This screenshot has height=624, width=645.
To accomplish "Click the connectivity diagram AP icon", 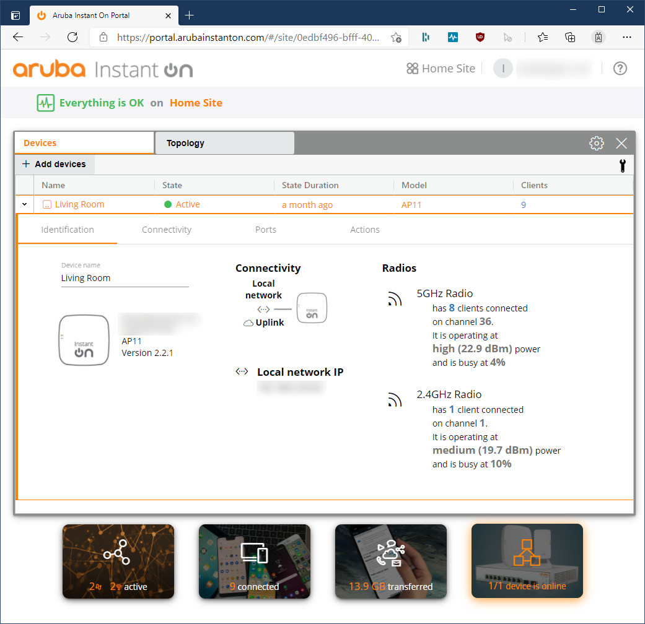I will pyautogui.click(x=312, y=308).
